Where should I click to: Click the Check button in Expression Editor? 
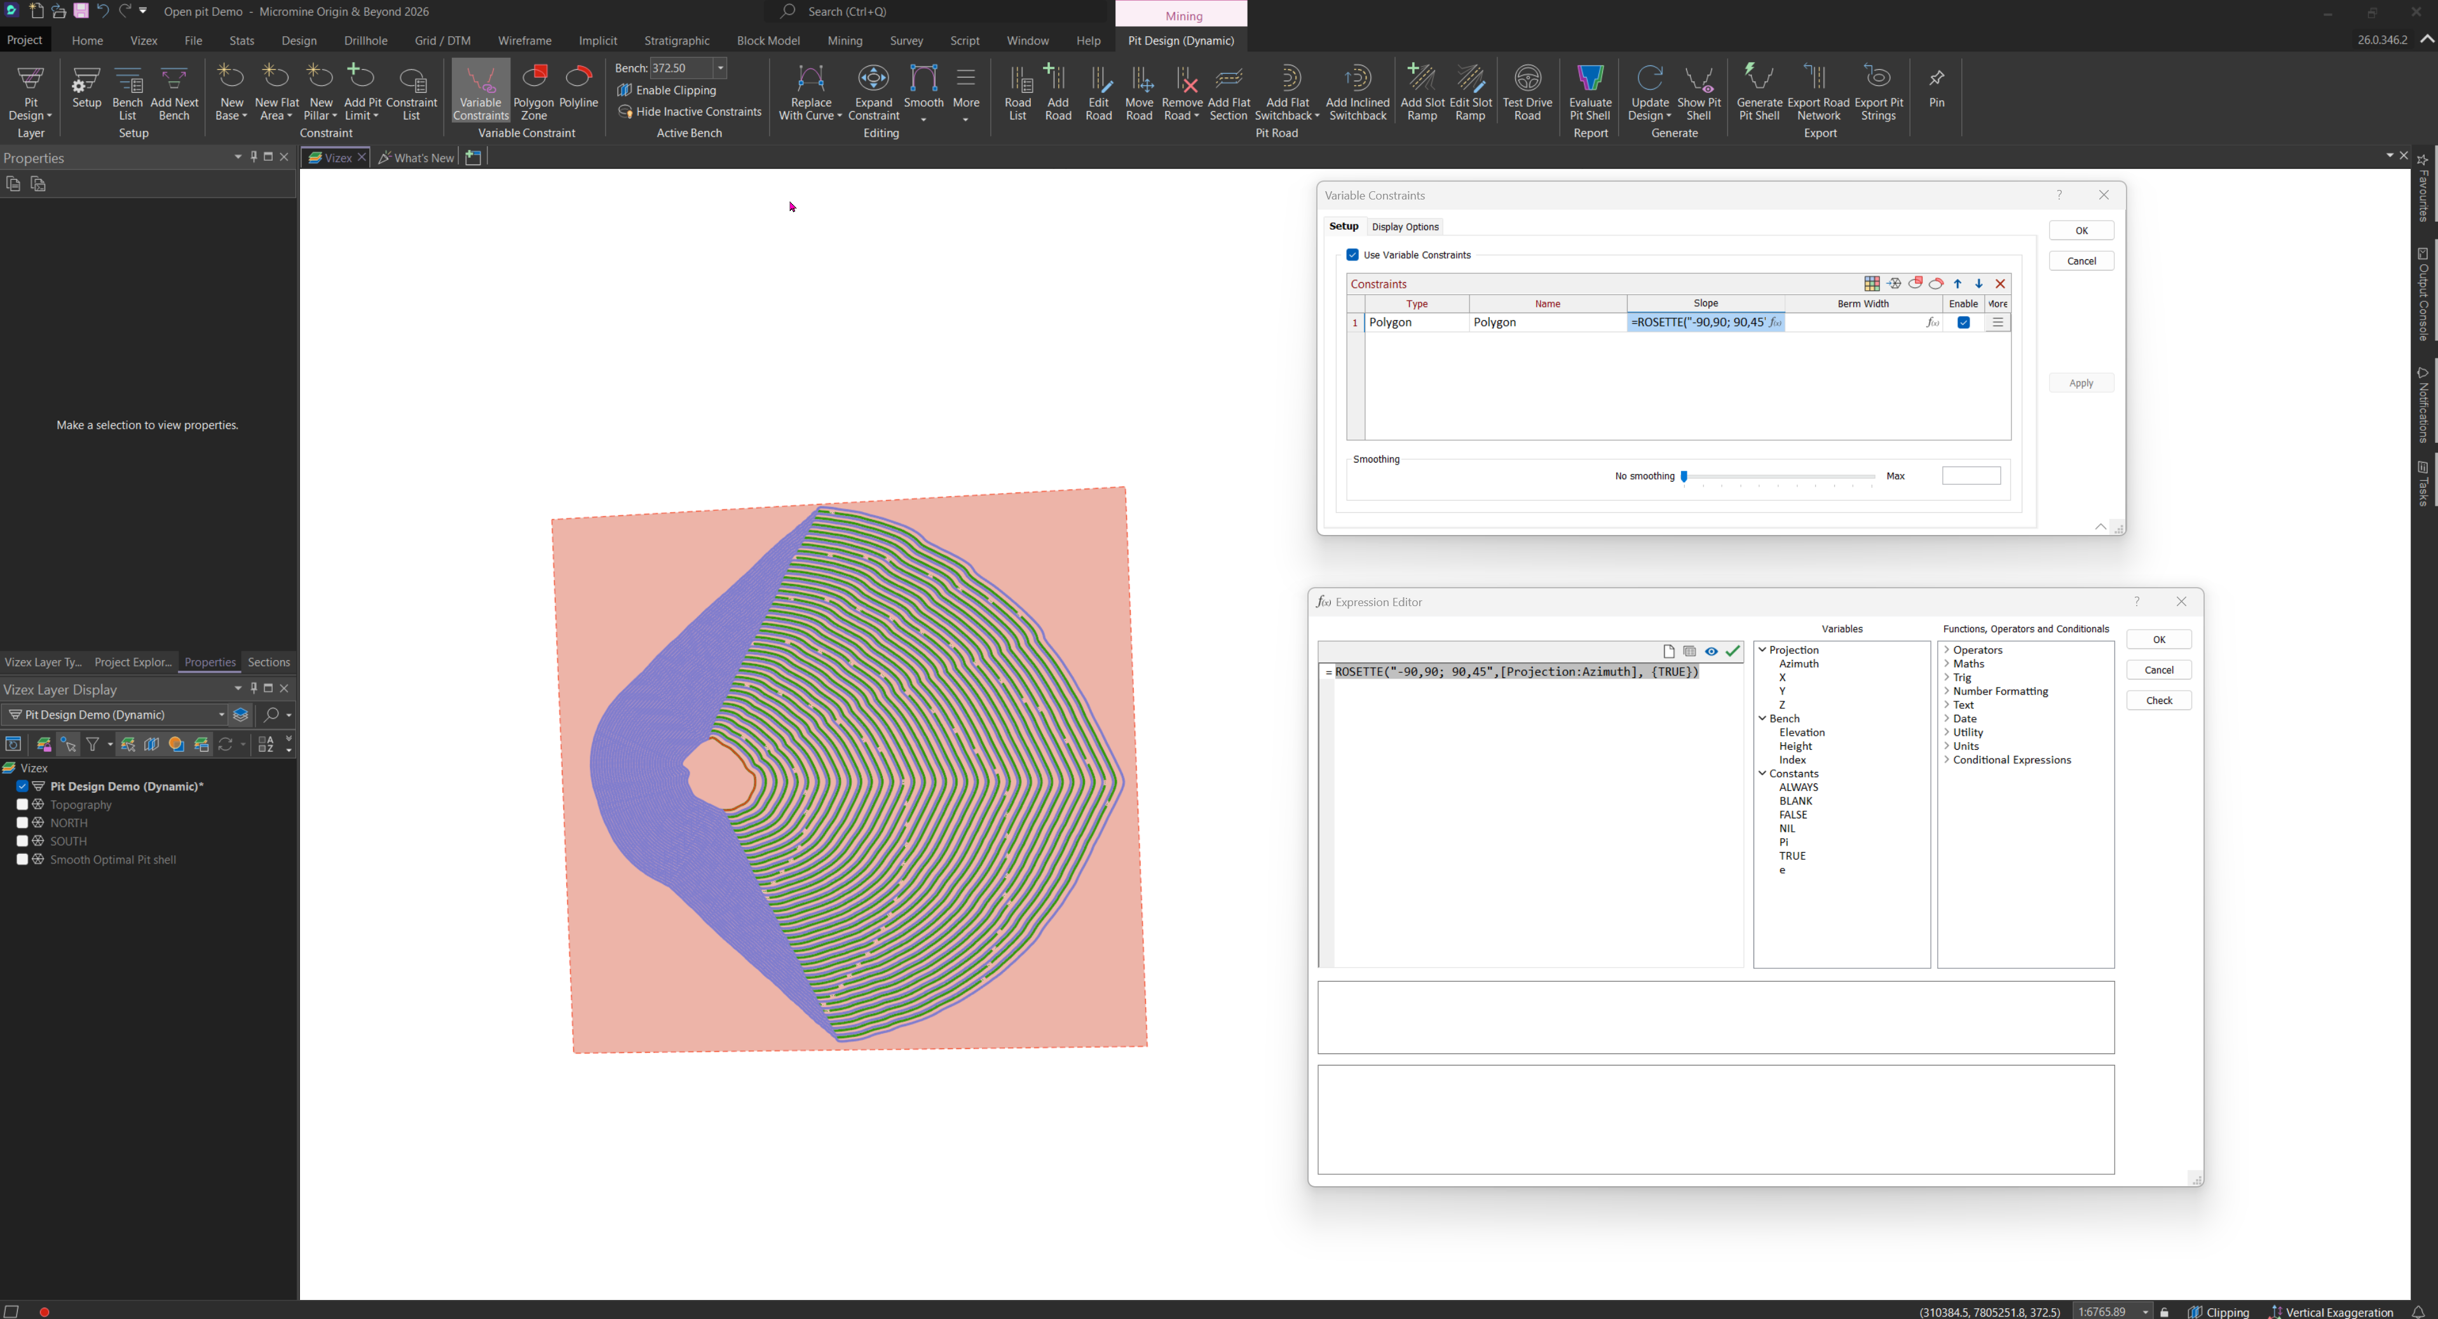[x=2159, y=701]
